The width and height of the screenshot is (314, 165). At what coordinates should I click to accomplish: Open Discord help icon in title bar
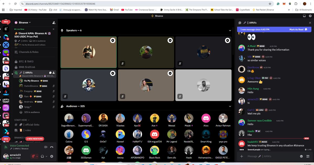(310, 16)
